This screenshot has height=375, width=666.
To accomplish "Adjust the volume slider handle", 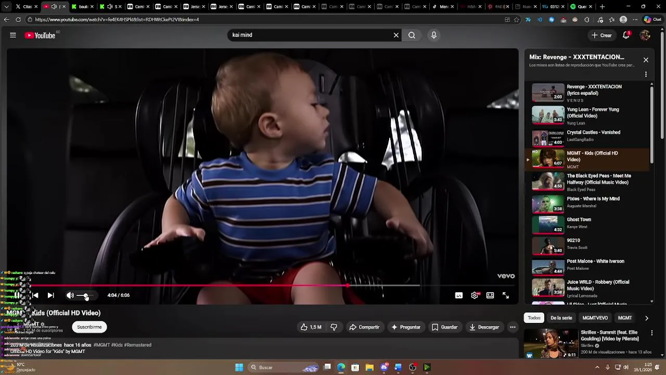I will click(x=86, y=296).
